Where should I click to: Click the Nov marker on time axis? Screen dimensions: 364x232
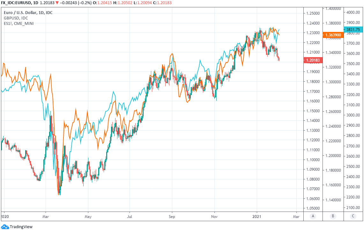pos(214,216)
